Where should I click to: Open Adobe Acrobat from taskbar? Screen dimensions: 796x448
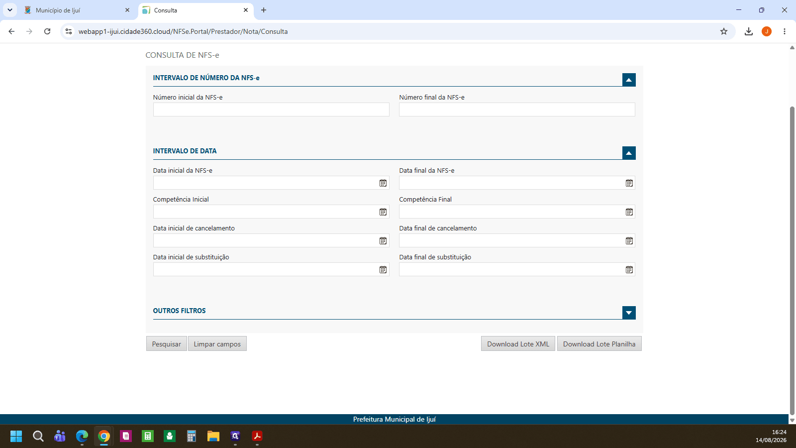click(x=257, y=436)
